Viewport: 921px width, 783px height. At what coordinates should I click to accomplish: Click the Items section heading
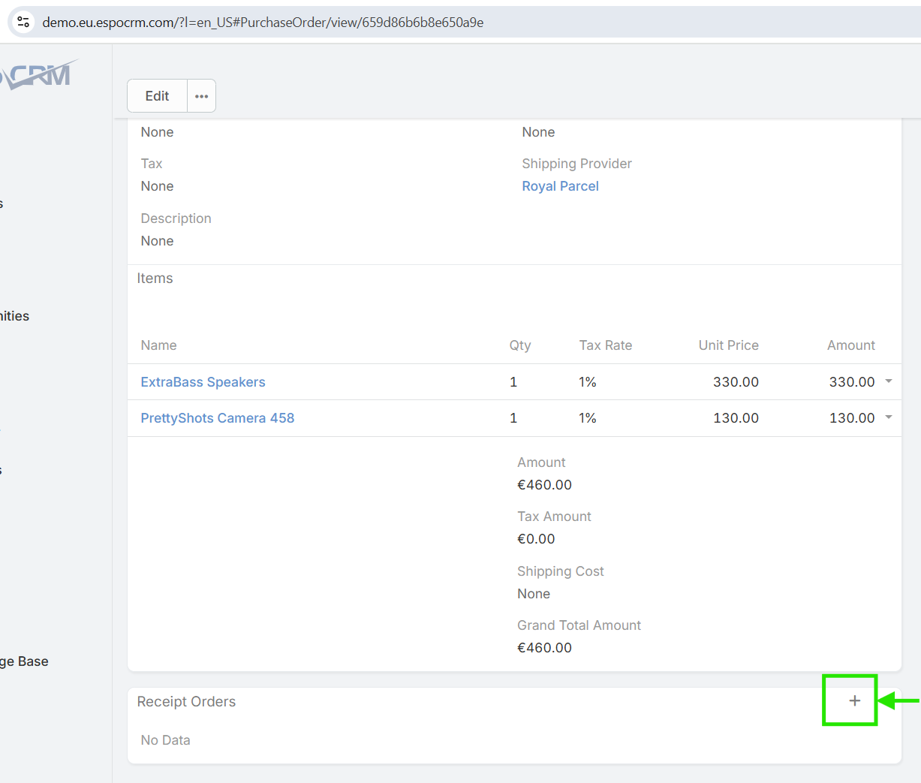click(x=155, y=279)
